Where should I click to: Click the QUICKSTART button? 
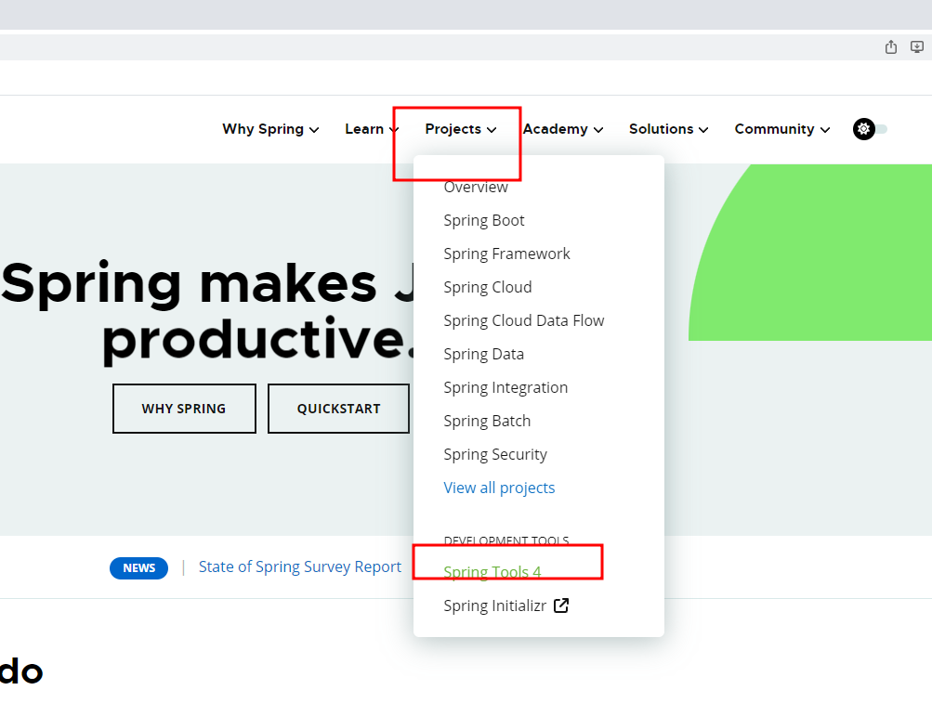click(339, 409)
